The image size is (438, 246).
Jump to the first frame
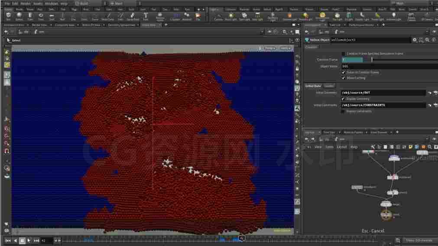click(8, 241)
